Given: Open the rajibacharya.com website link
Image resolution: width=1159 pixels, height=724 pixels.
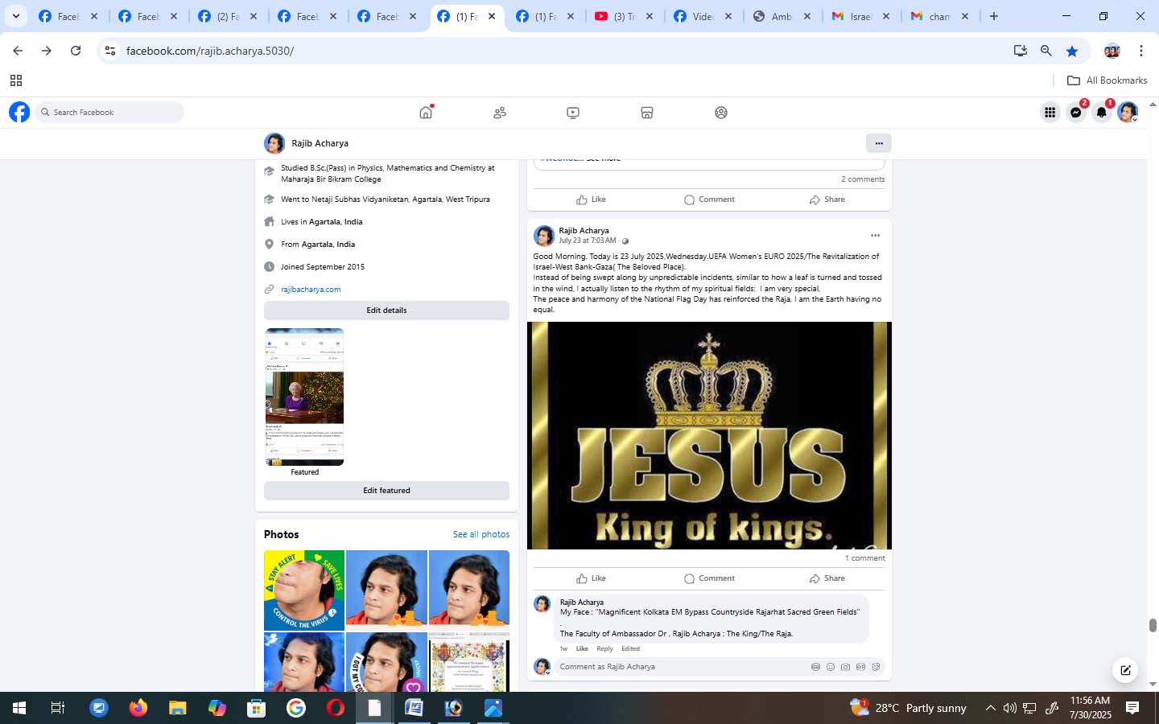Looking at the screenshot, I should (311, 290).
